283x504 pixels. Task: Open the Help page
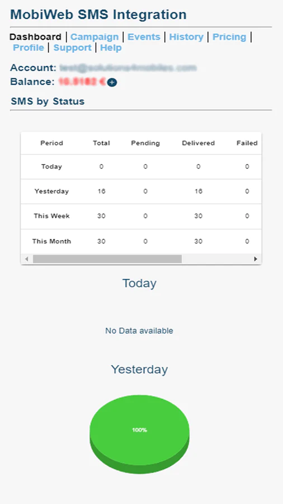111,48
